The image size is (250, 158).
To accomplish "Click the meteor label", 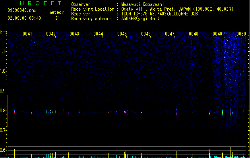I will tap(56, 12).
